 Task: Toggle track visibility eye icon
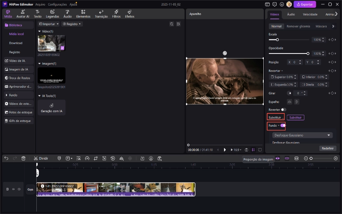pyautogui.click(x=13, y=189)
